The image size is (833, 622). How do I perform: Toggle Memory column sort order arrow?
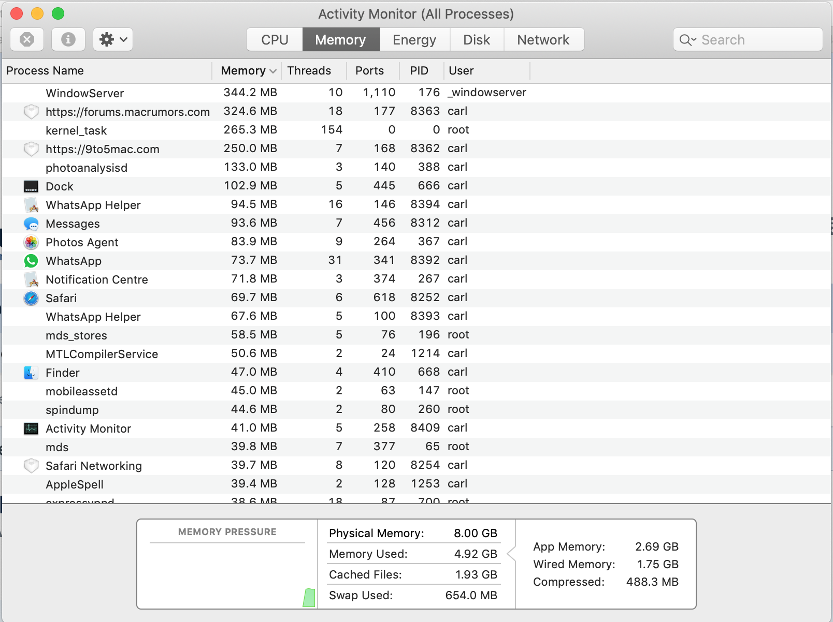pos(273,71)
